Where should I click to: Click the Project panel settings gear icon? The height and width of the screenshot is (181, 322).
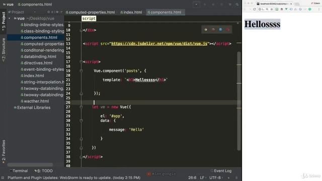(x=57, y=12)
